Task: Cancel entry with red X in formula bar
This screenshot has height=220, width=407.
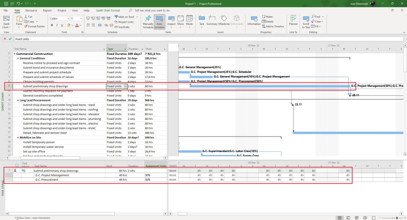Action: click(x=5, y=39)
